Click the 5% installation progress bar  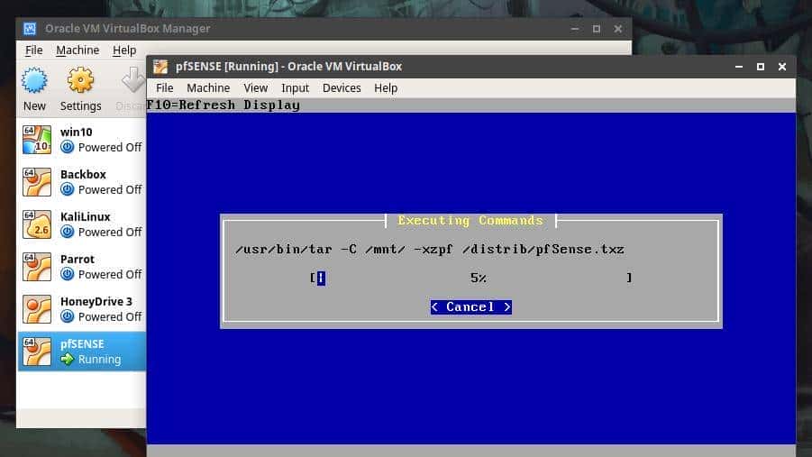[472, 278]
